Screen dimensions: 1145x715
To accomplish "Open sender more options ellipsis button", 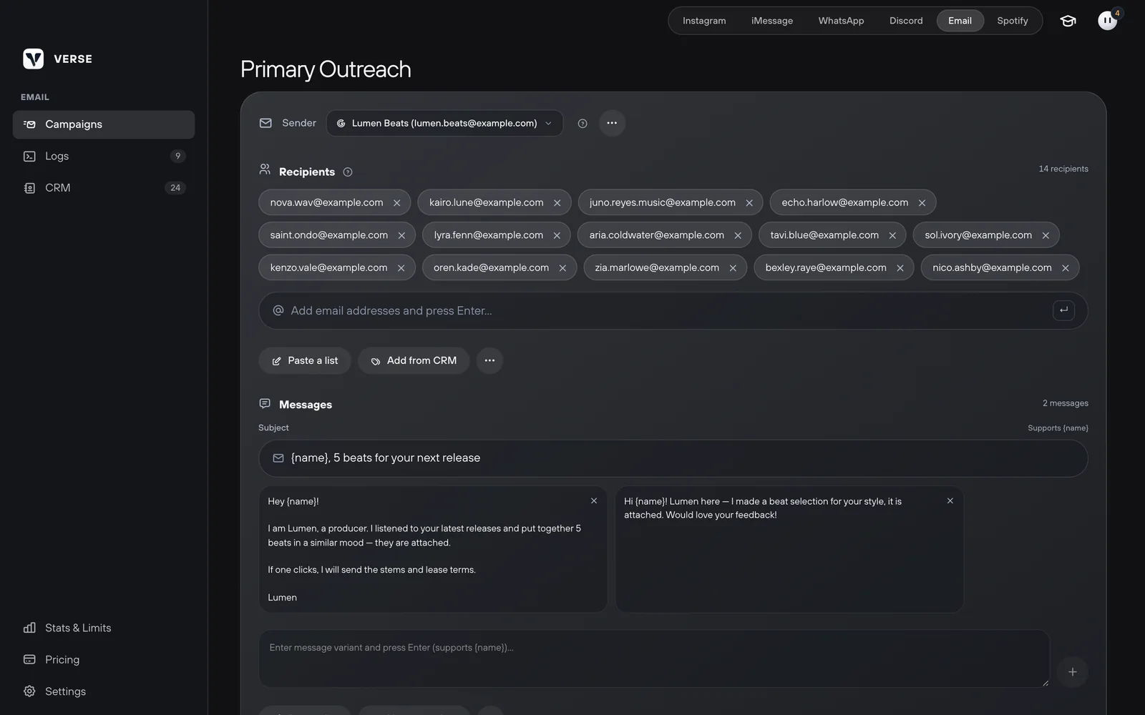I will 612,123.
